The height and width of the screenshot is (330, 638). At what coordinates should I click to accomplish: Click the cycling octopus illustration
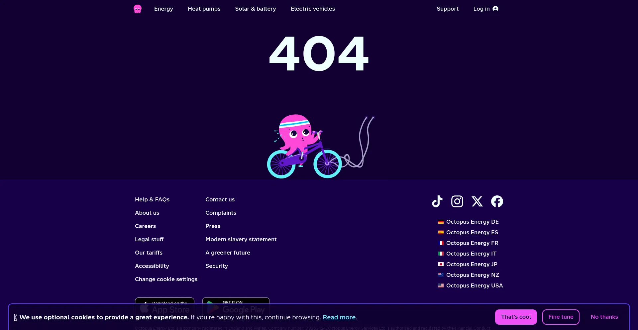pyautogui.click(x=321, y=147)
